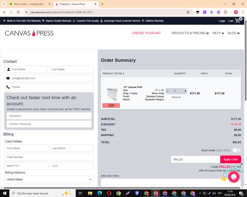Close the Checkout - Canvas Press tab

[95, 4]
